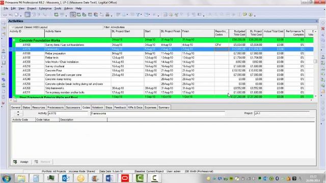This screenshot has height=183, width=326.
Task: Click the activity name field Frameworks
Action: tap(158, 113)
